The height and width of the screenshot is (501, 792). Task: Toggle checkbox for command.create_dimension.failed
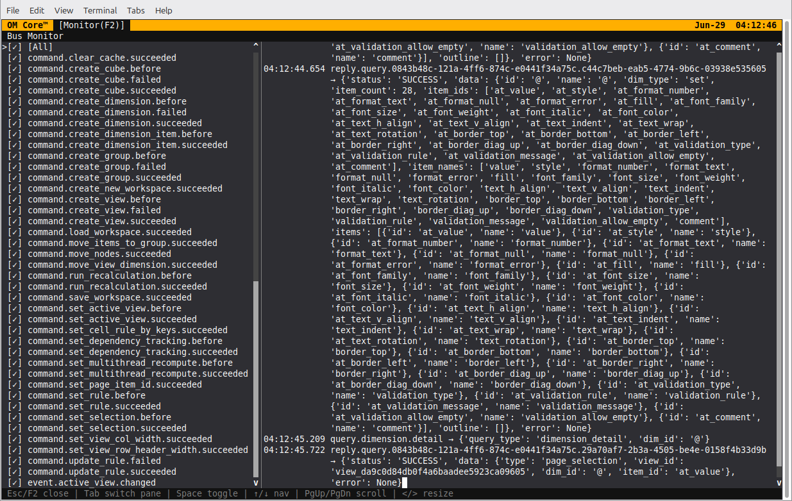[x=15, y=112]
